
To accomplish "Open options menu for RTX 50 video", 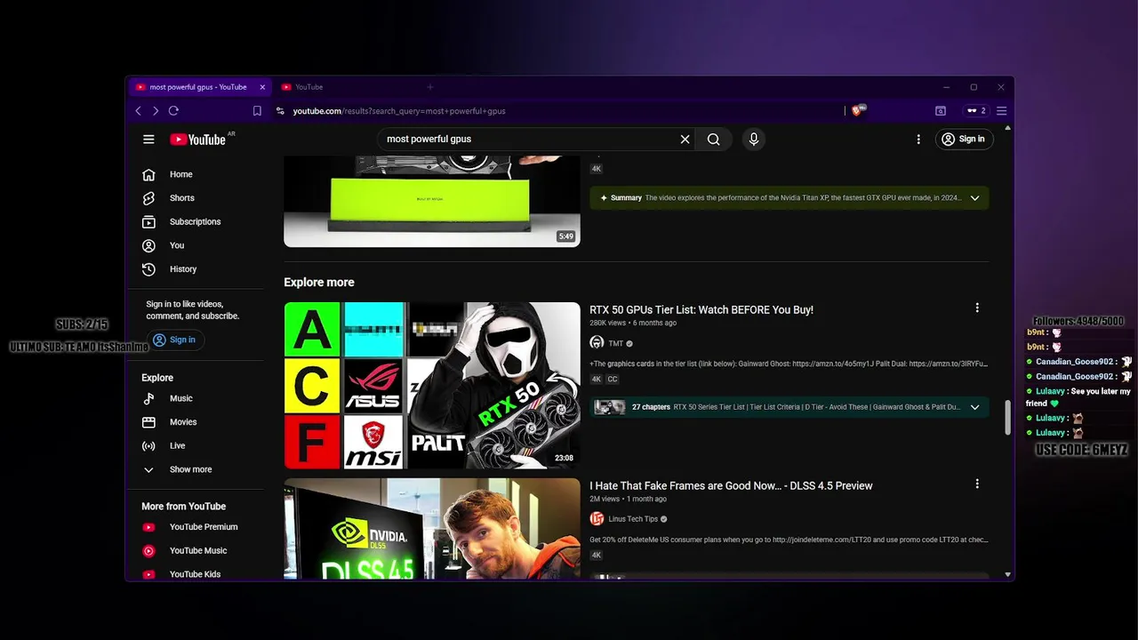I will click(977, 308).
